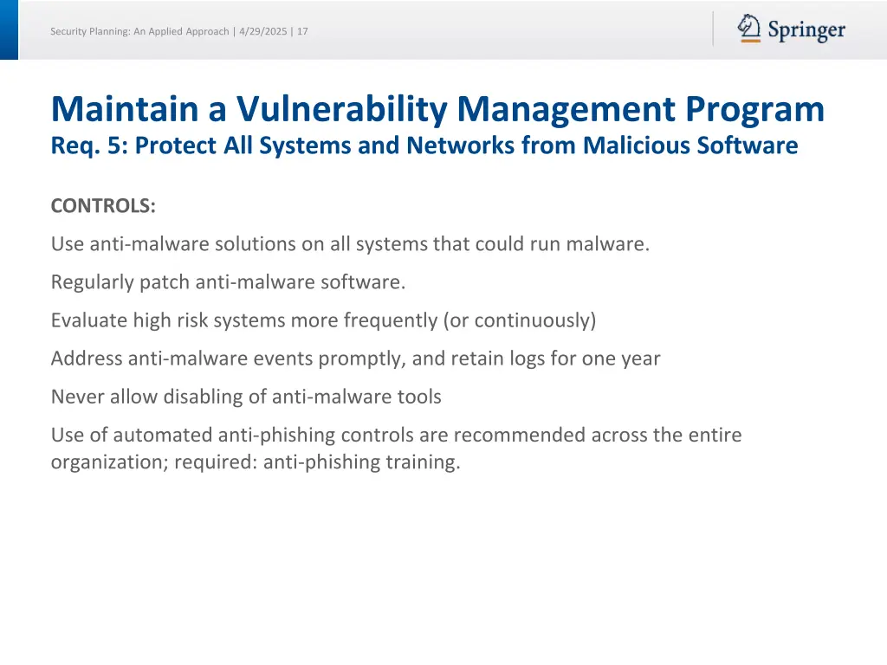Click the empty white area below the text

click(443, 563)
